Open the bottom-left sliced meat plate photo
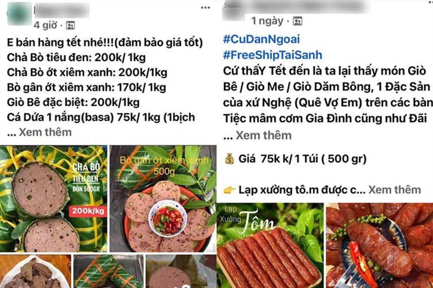 pos(36,271)
